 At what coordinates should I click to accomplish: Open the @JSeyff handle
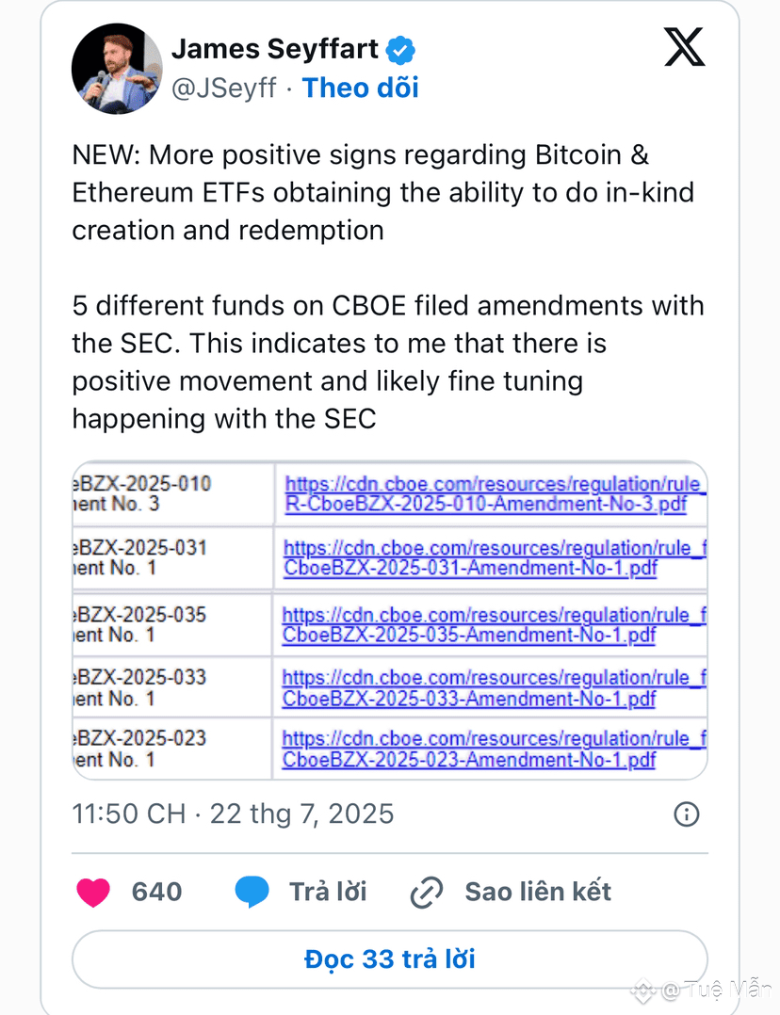223,89
